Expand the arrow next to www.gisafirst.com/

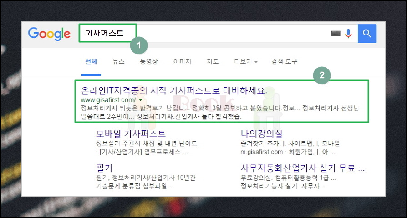141,100
